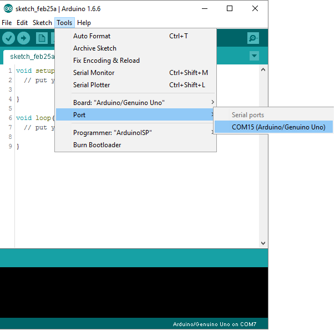Open the tab options dropdown arrow
The height and width of the screenshot is (330, 335).
(x=254, y=56)
